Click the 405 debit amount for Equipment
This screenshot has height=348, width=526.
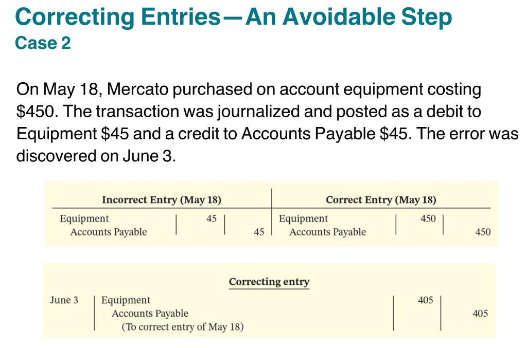425,300
